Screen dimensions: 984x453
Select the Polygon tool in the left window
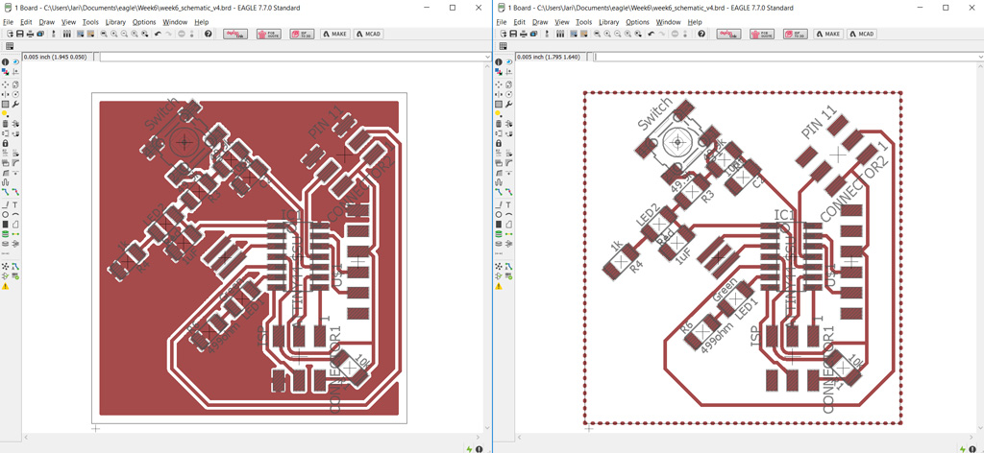[x=15, y=224]
